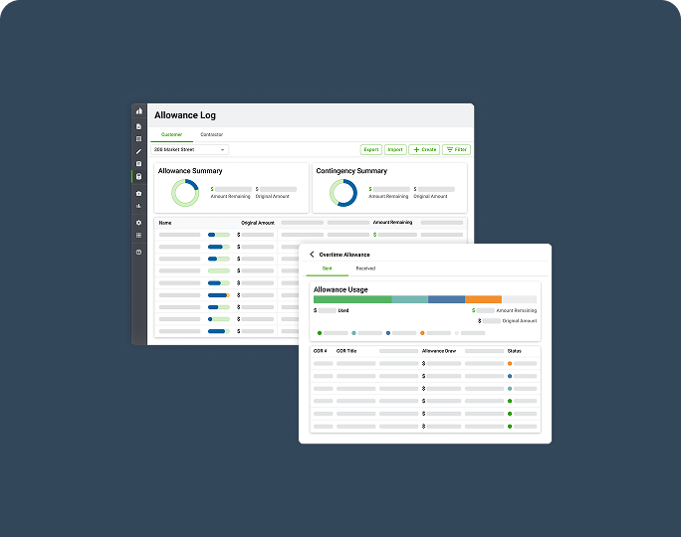Click the Allowance Summary donut chart
The width and height of the screenshot is (681, 537).
coord(185,192)
